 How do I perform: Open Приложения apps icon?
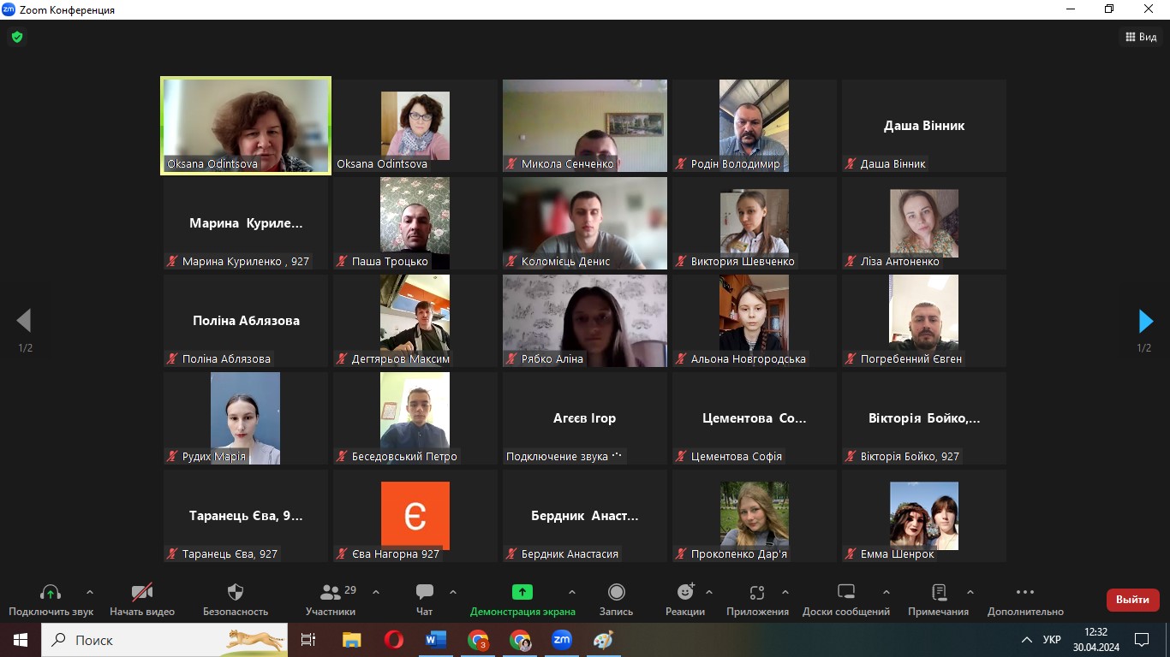tap(757, 593)
